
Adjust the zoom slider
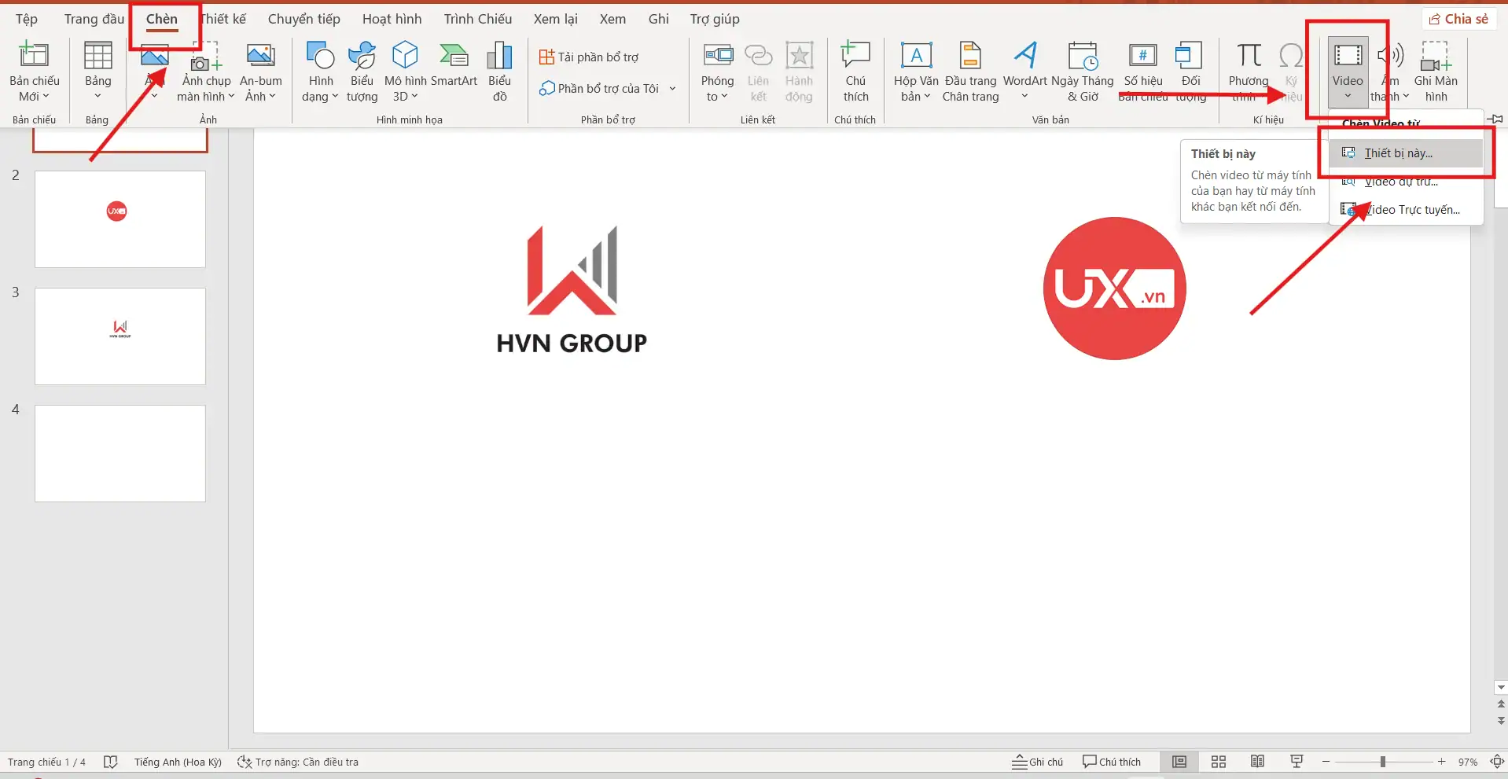coord(1382,761)
